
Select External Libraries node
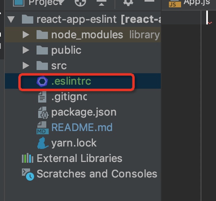80,158
